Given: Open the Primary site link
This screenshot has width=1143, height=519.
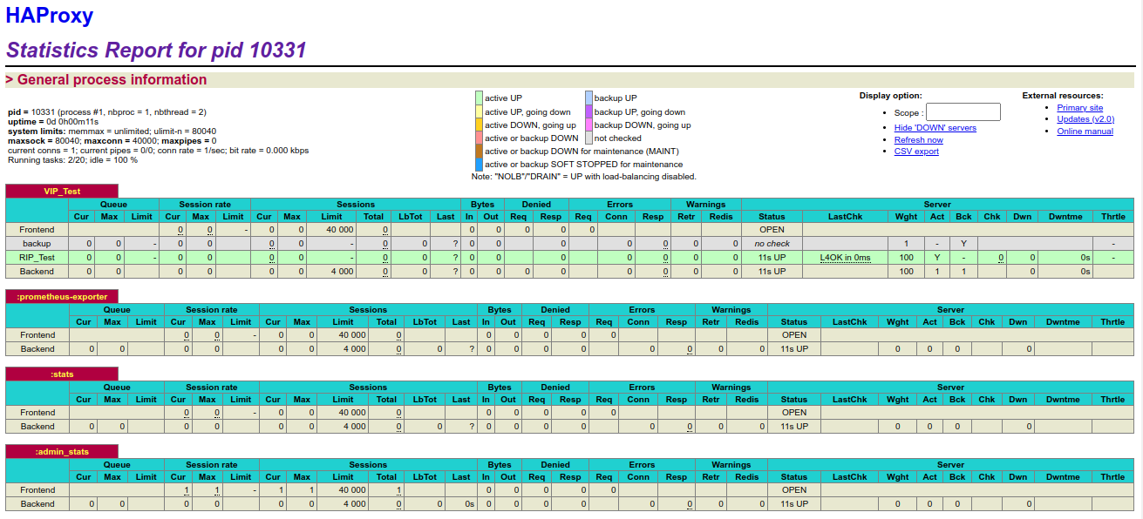Looking at the screenshot, I should click(x=1079, y=108).
